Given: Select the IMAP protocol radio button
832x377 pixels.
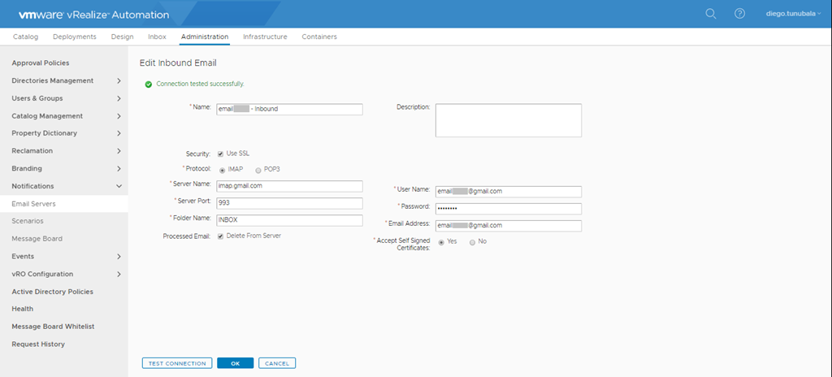Looking at the screenshot, I should coord(222,170).
